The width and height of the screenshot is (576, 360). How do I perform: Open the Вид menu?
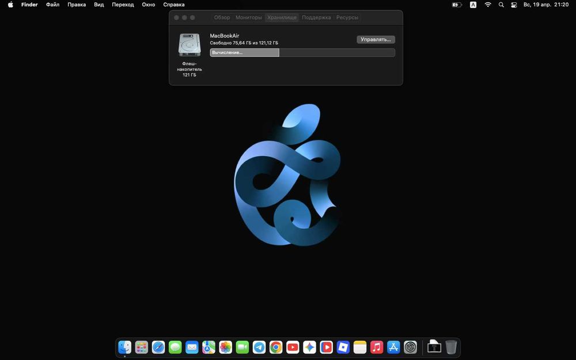pos(99,5)
